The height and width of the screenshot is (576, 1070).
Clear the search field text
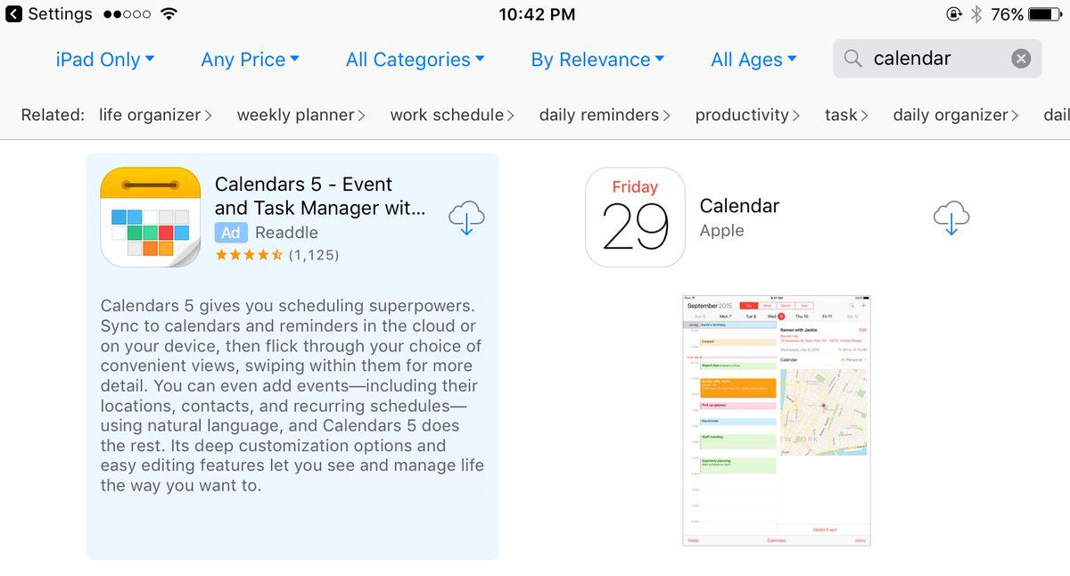[x=1021, y=59]
